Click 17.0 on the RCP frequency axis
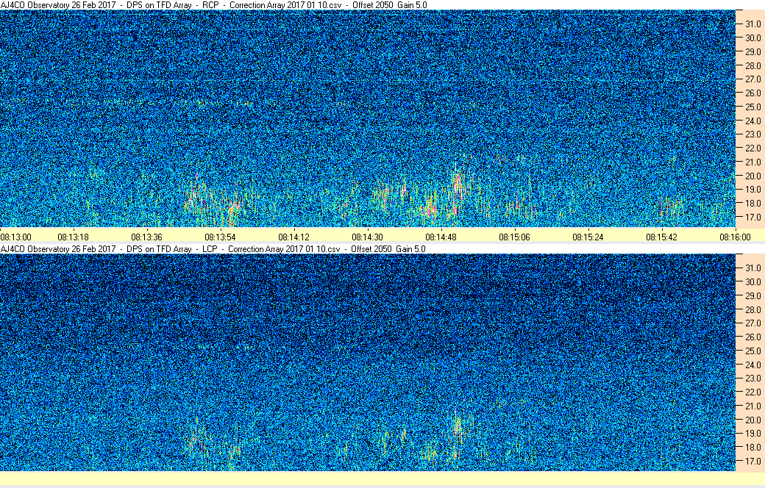 [x=752, y=217]
